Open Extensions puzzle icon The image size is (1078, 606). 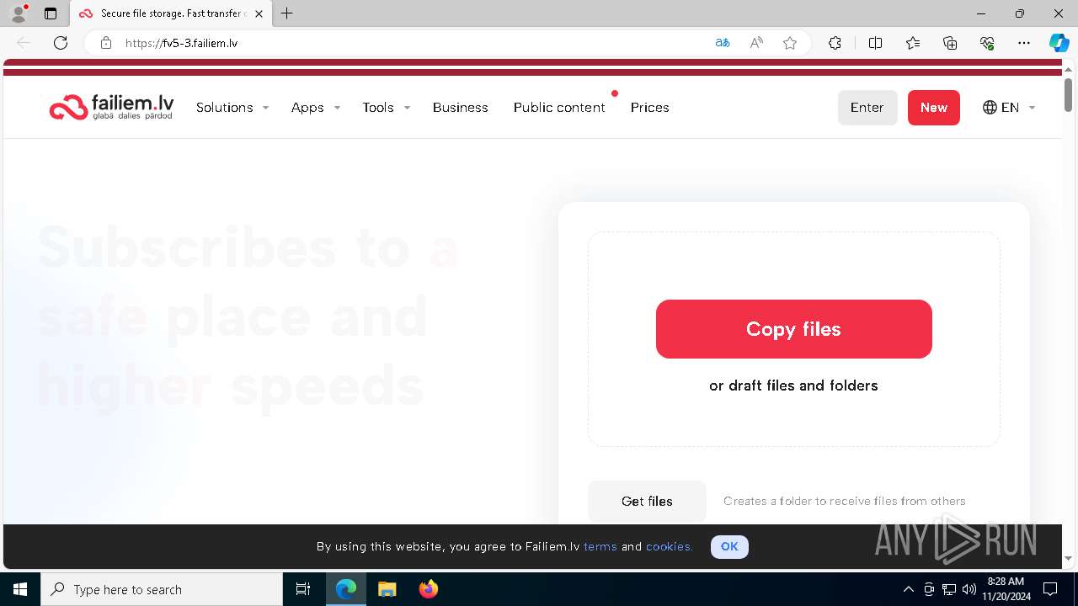(835, 43)
